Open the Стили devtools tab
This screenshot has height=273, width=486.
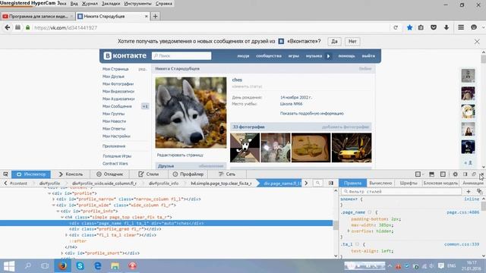[149, 174]
